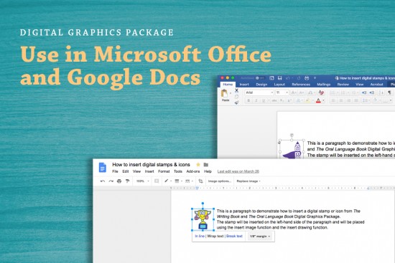
Task: Toggle the AutoSave switch in Word
Action: (259, 78)
